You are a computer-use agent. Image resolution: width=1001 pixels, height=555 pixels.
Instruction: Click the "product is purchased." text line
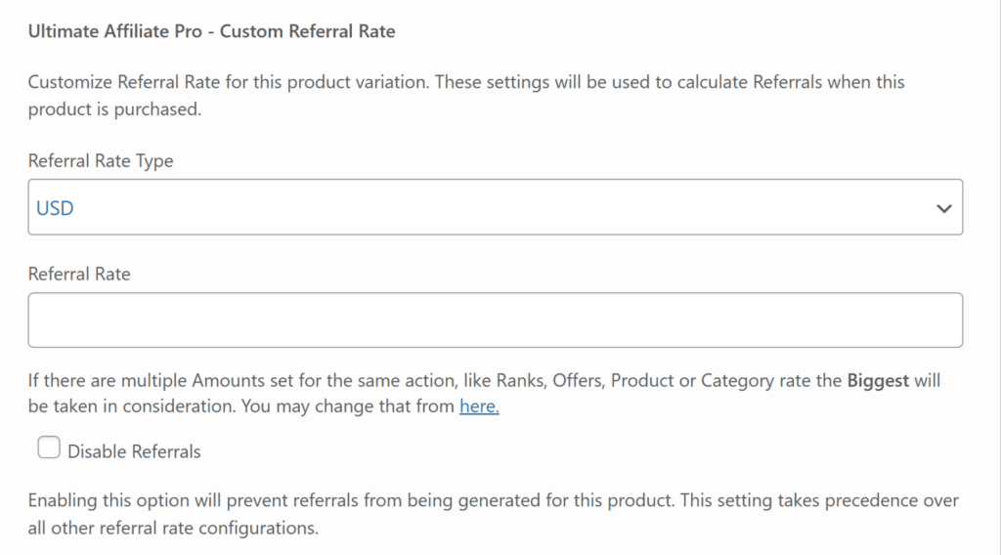tap(114, 109)
